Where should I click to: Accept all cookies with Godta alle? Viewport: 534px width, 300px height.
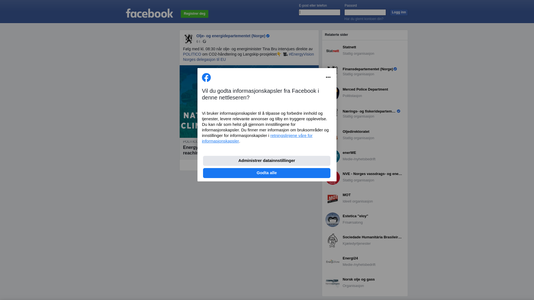(267, 173)
